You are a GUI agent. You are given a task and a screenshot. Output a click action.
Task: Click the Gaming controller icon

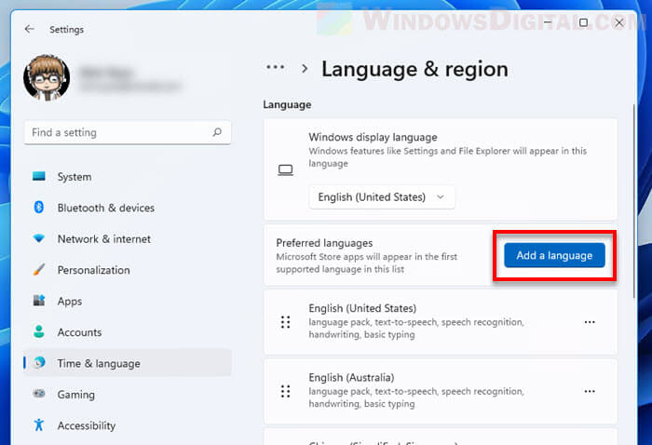[39, 393]
